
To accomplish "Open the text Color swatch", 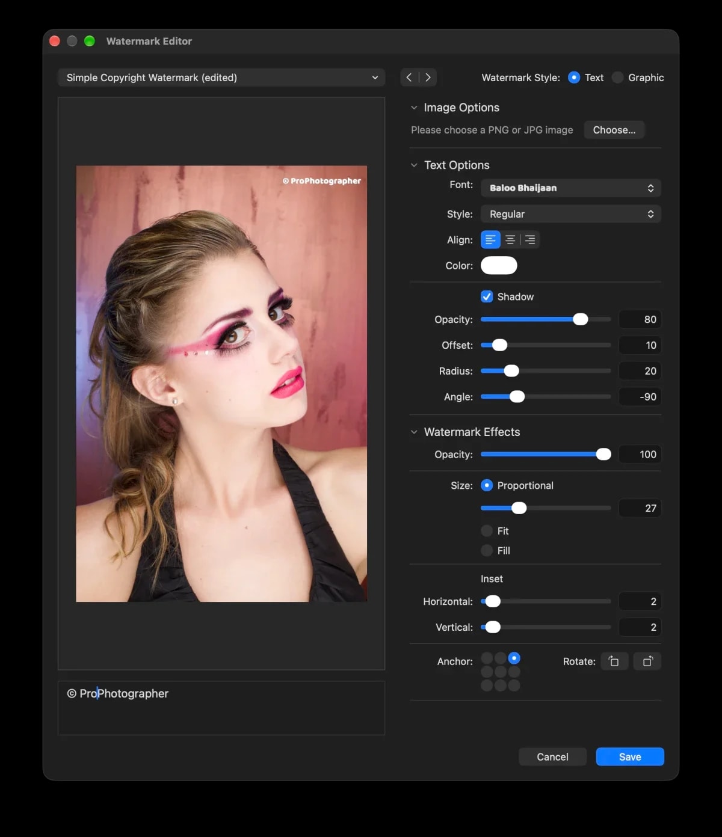I will [499, 266].
